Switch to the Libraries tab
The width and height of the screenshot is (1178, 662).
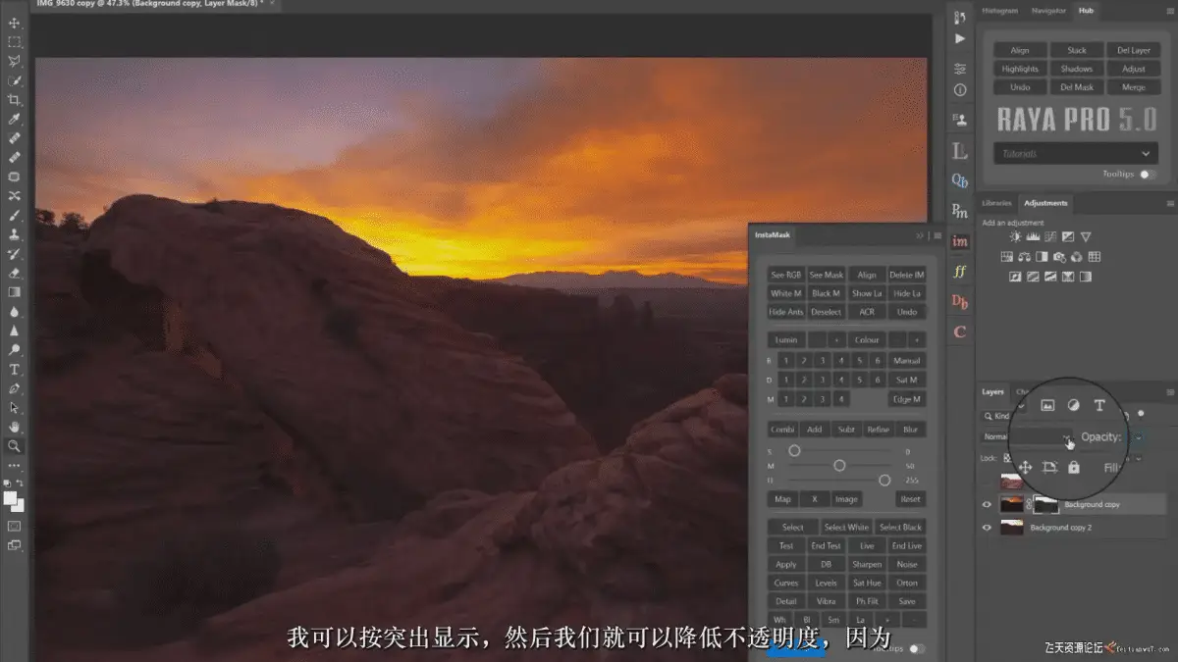(x=996, y=203)
